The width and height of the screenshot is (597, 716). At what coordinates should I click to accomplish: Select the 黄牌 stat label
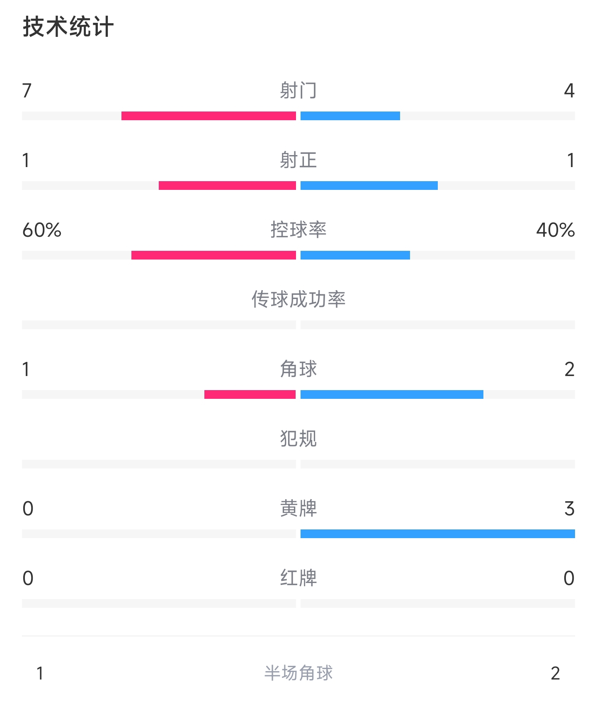click(298, 508)
